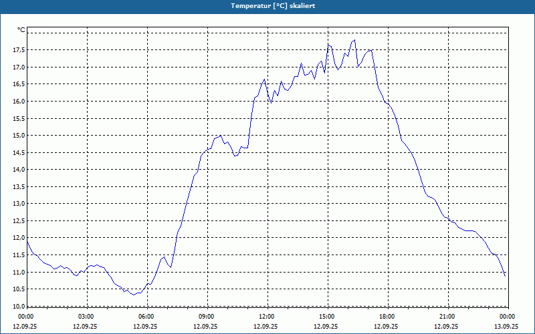Select the 16,0 y-axis label
This screenshot has height=334, width=535.
[19, 102]
